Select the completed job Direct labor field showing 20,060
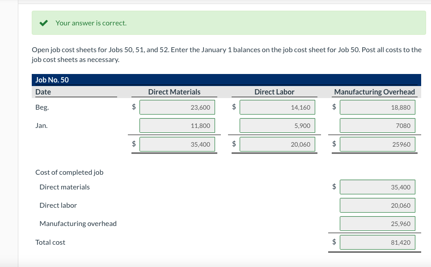This screenshot has width=431, height=267. point(377,205)
